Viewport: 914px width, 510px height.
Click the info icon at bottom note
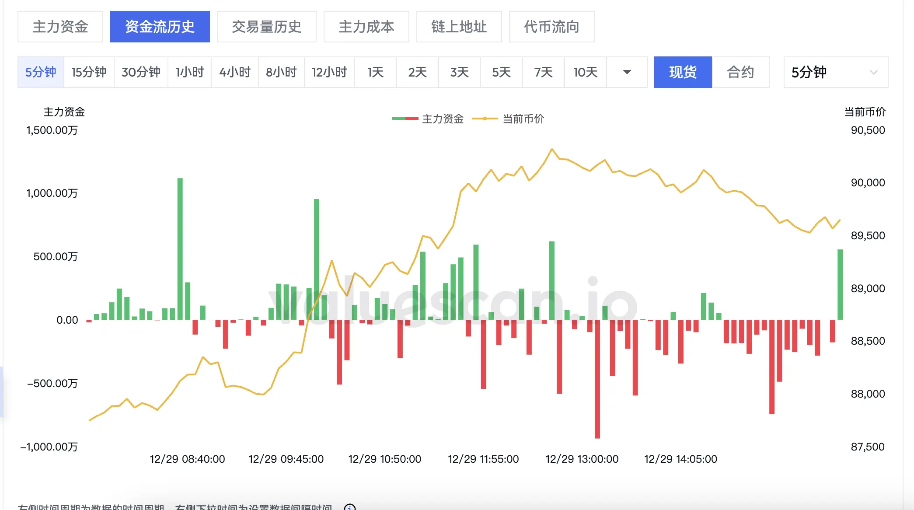pos(349,507)
